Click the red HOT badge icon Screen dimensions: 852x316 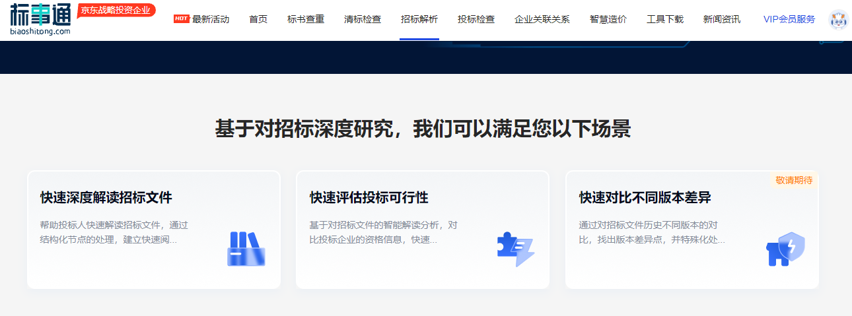[182, 18]
